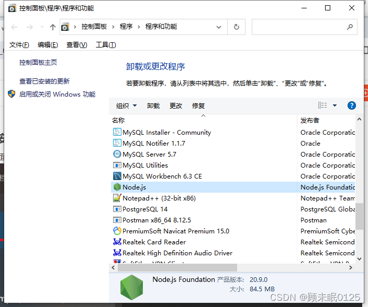Click the horizontal scrollbar right arrow
This screenshot has height=307, width=368.
click(351, 267)
